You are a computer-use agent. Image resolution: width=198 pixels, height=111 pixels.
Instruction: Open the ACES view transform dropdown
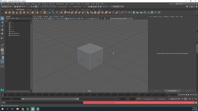point(122,18)
